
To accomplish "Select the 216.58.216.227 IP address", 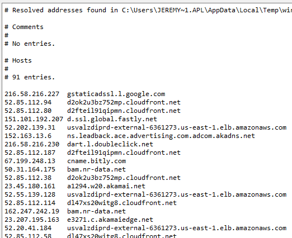I will click(32, 94).
